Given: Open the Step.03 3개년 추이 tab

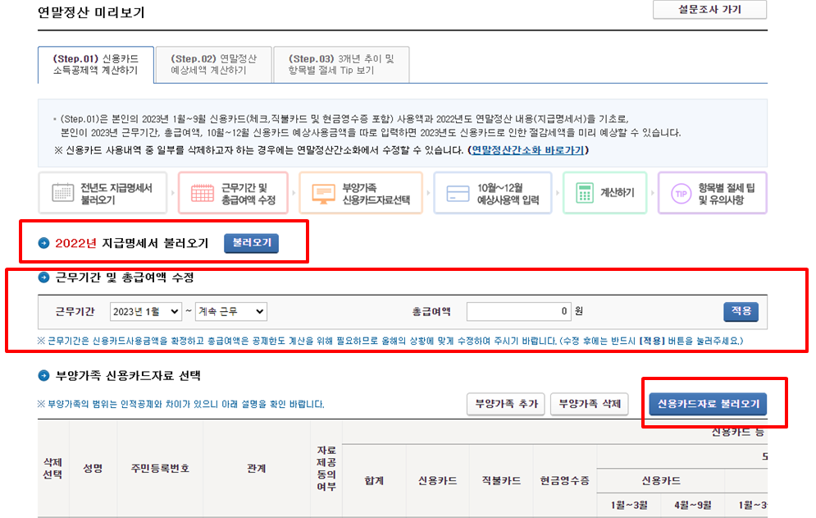Looking at the screenshot, I should tap(342, 63).
